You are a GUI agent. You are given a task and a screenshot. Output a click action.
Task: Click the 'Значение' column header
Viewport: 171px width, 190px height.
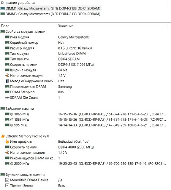(x=66, y=26)
